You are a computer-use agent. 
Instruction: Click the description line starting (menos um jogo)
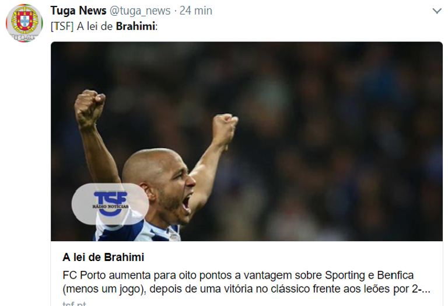pos(246,289)
